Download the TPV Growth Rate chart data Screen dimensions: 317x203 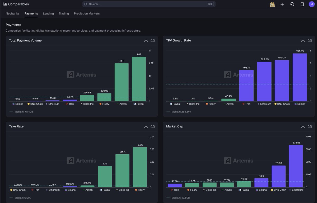(303, 40)
